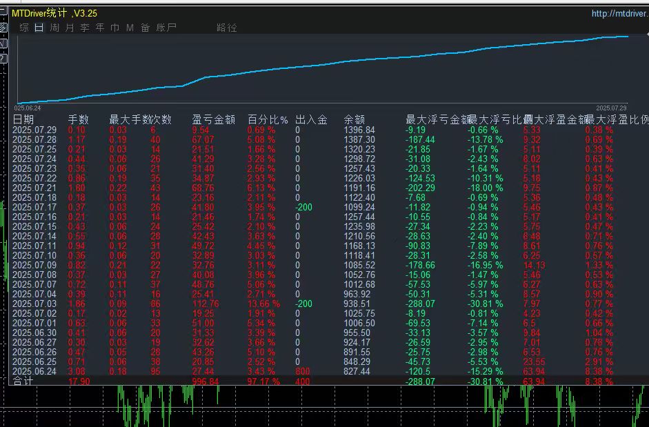Open the M tab
Screen dimensions: 649x427
pos(130,28)
